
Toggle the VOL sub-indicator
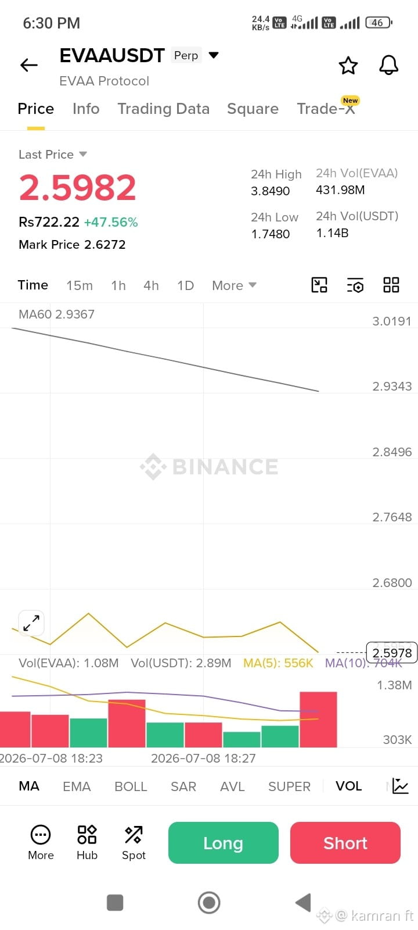coord(348,786)
